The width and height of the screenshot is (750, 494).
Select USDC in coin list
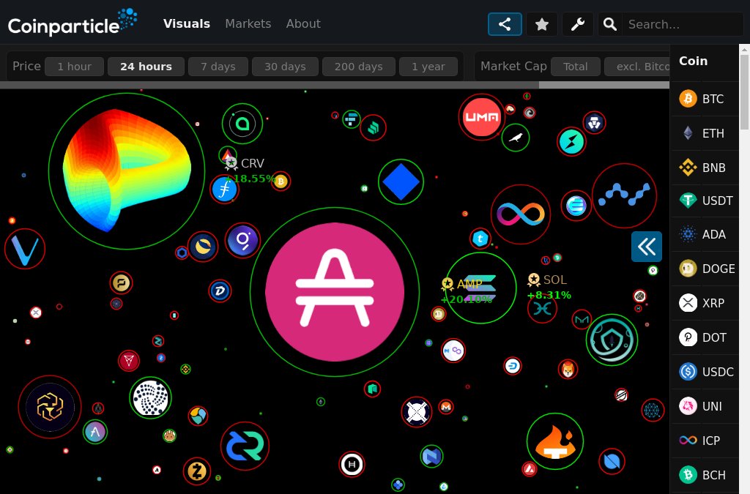(705, 372)
